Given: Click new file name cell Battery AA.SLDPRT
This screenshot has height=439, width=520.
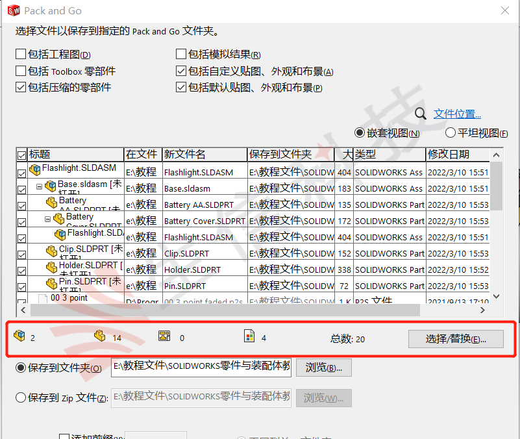Looking at the screenshot, I should tap(205, 205).
